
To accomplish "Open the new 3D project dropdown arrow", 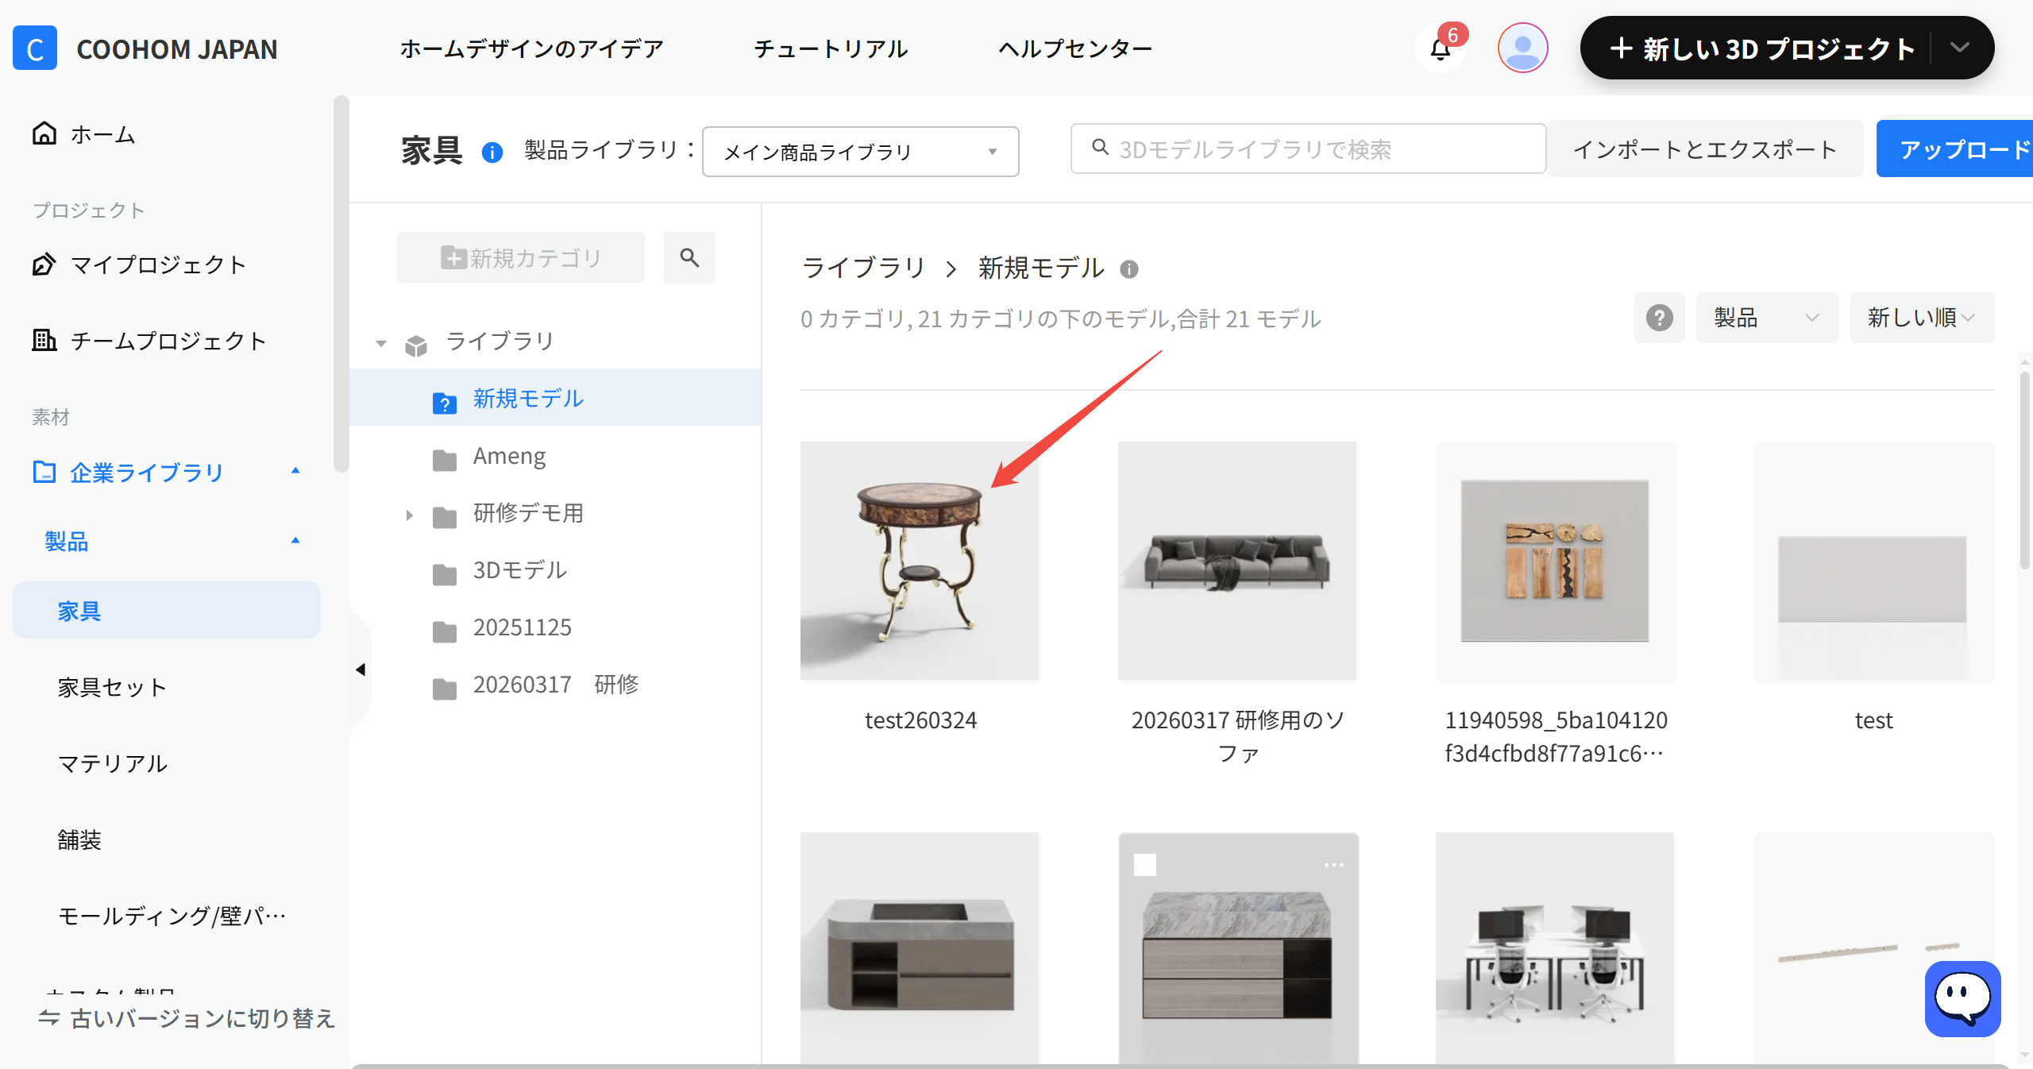I will point(1960,48).
